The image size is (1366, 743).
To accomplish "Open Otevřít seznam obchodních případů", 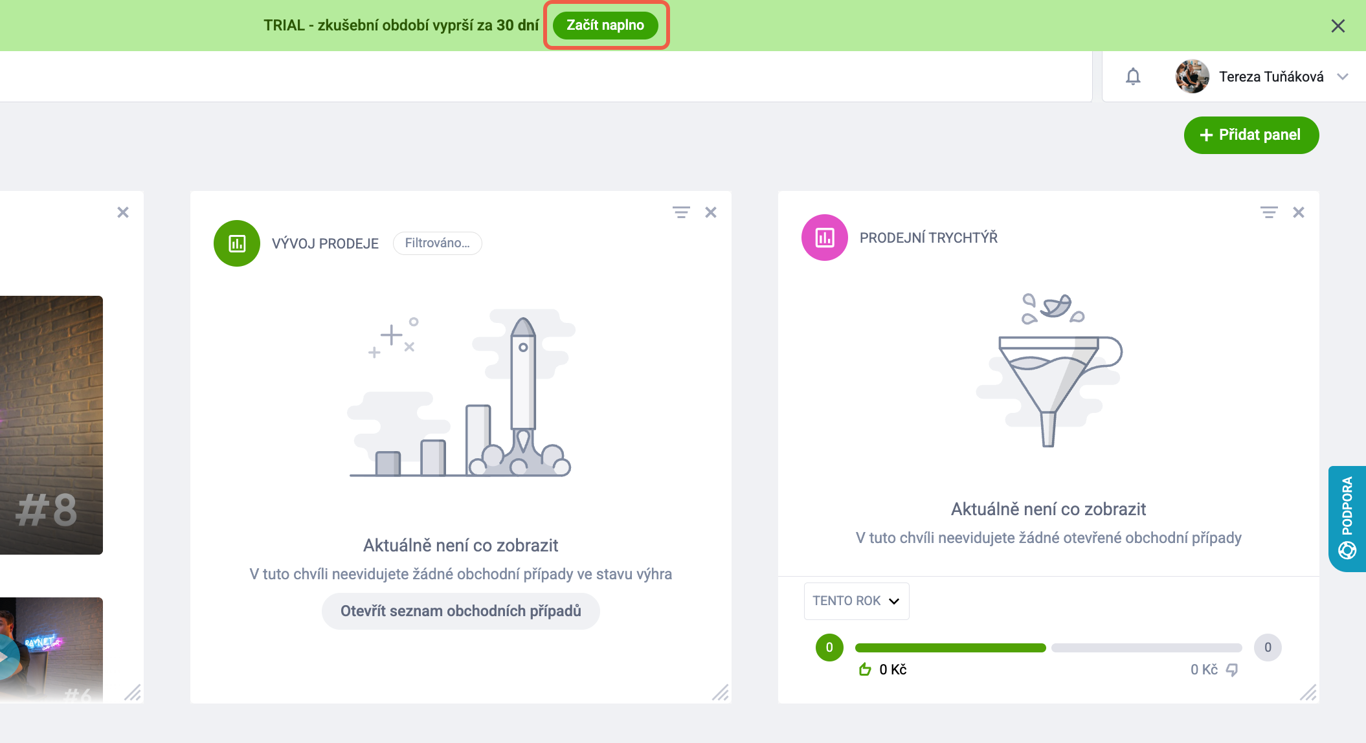I will coord(461,611).
